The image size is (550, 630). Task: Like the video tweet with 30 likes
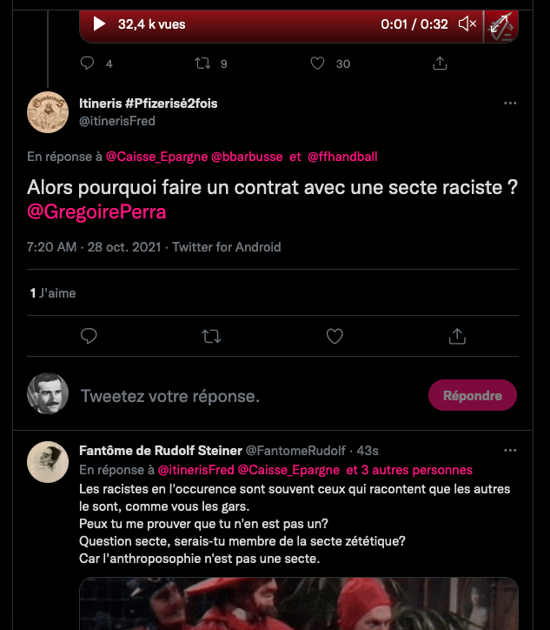[318, 64]
